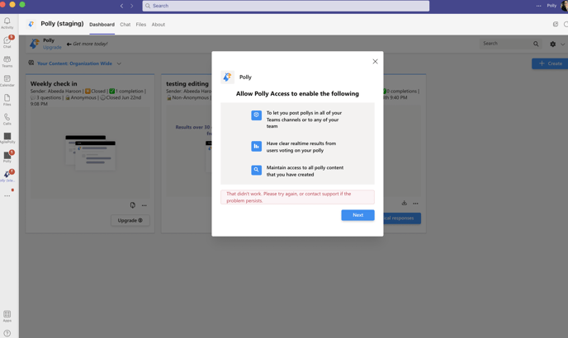Click the testing editing card title
568x338 pixels.
[187, 83]
